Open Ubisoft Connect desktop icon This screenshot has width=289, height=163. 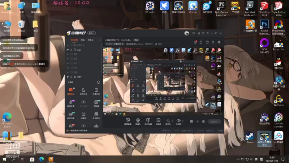[279, 120]
